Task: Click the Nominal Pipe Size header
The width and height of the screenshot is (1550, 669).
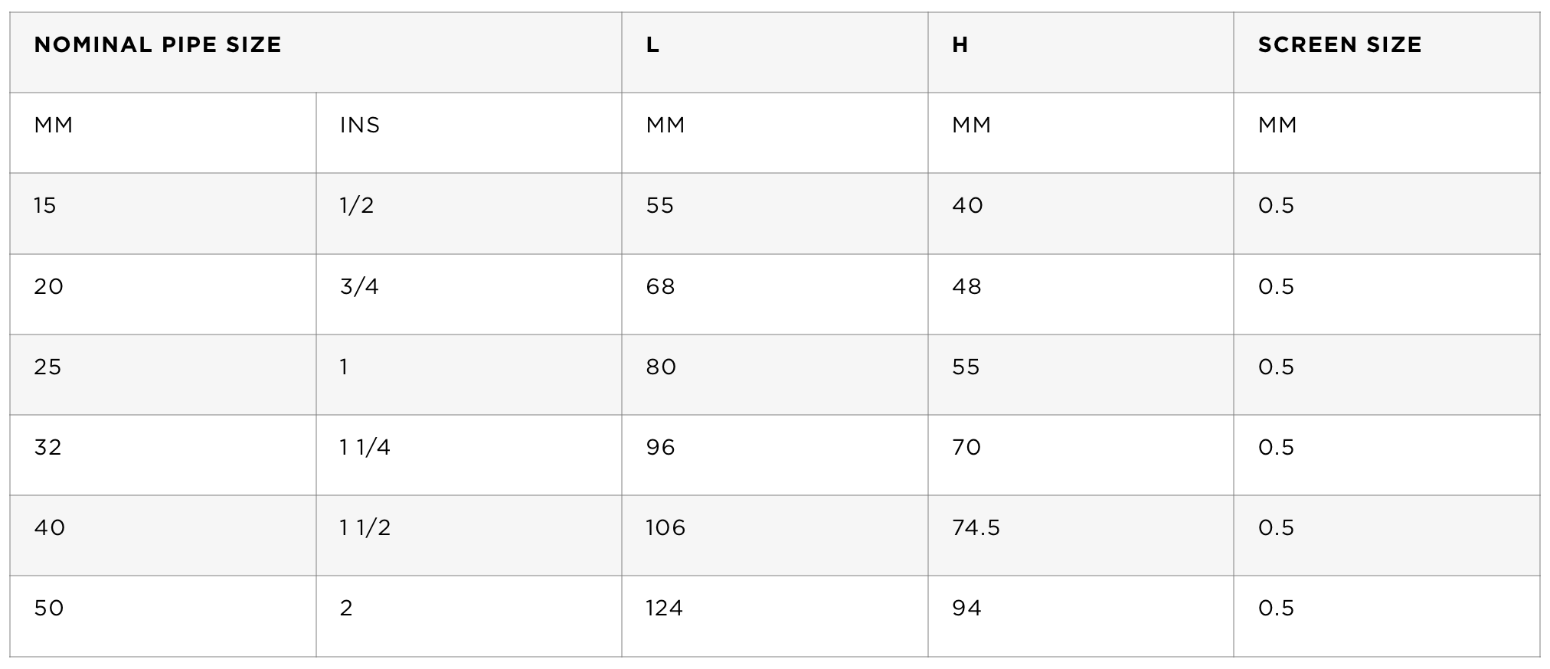Action: coord(316,53)
